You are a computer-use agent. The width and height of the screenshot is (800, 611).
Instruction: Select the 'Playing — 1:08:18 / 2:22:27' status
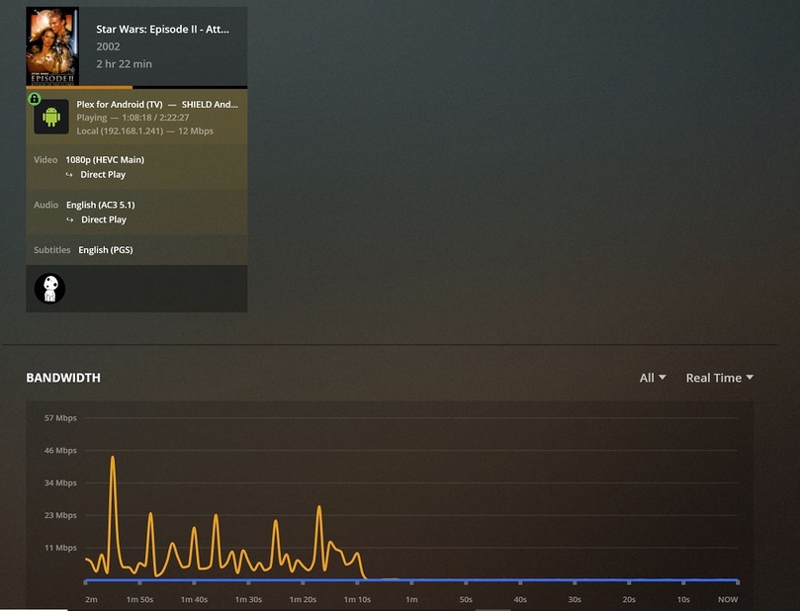pyautogui.click(x=133, y=118)
